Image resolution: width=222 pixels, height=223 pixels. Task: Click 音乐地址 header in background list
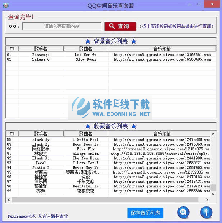162,49
